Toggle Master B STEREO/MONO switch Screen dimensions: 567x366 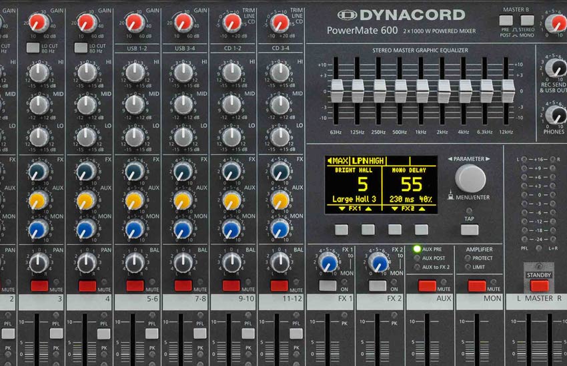click(x=527, y=20)
